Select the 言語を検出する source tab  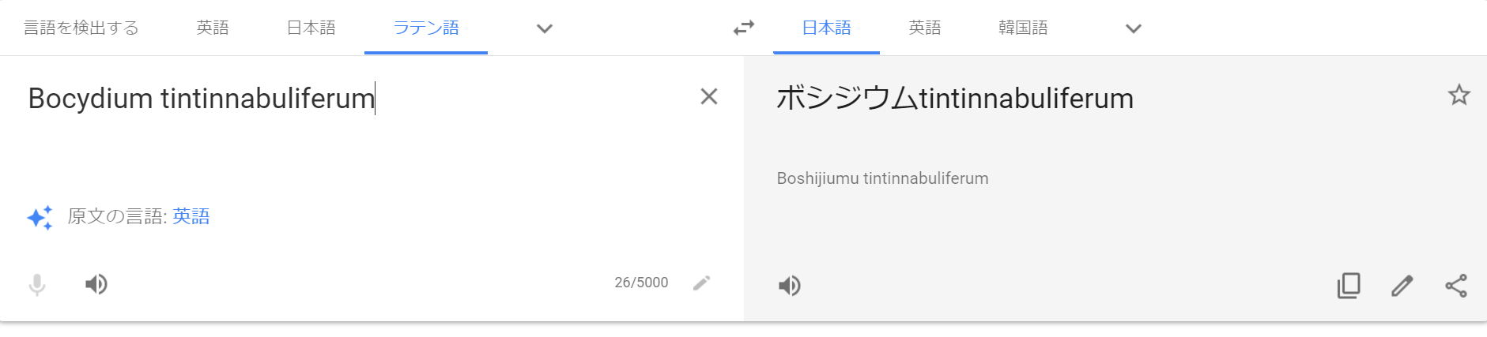pos(81,28)
